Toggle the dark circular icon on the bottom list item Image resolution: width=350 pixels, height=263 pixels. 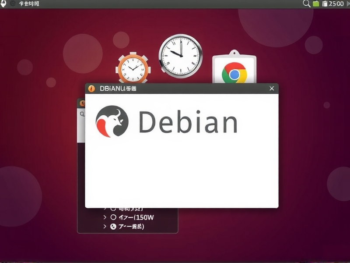point(113,227)
